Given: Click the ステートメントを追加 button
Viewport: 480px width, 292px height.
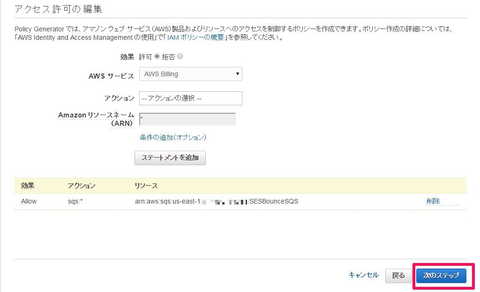Looking at the screenshot, I should pyautogui.click(x=170, y=158).
